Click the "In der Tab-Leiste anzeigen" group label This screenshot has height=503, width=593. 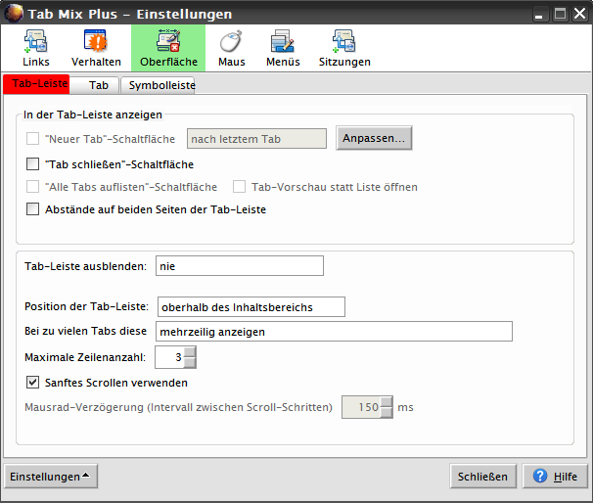pyautogui.click(x=93, y=114)
